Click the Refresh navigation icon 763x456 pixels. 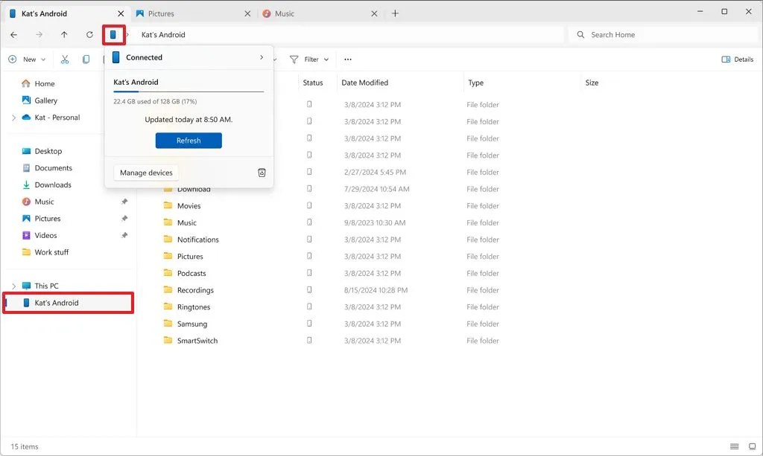[89, 34]
